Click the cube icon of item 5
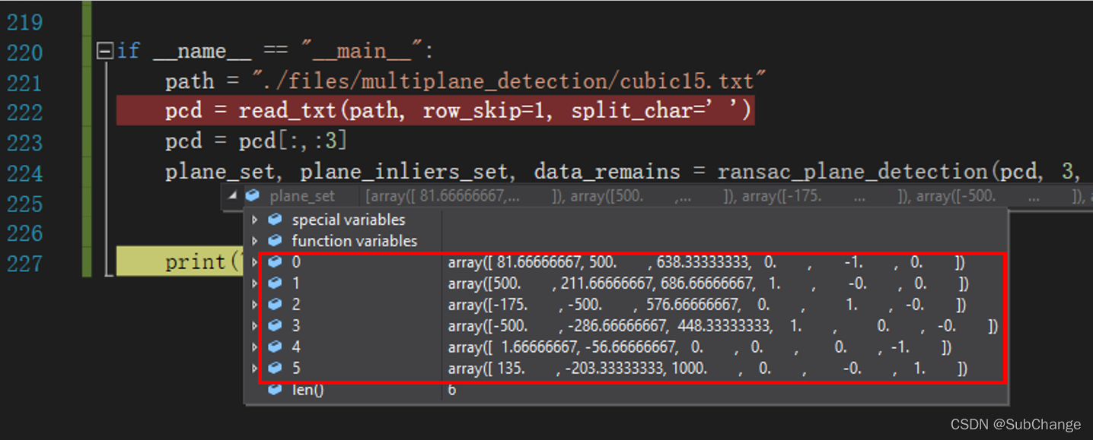 pos(275,369)
